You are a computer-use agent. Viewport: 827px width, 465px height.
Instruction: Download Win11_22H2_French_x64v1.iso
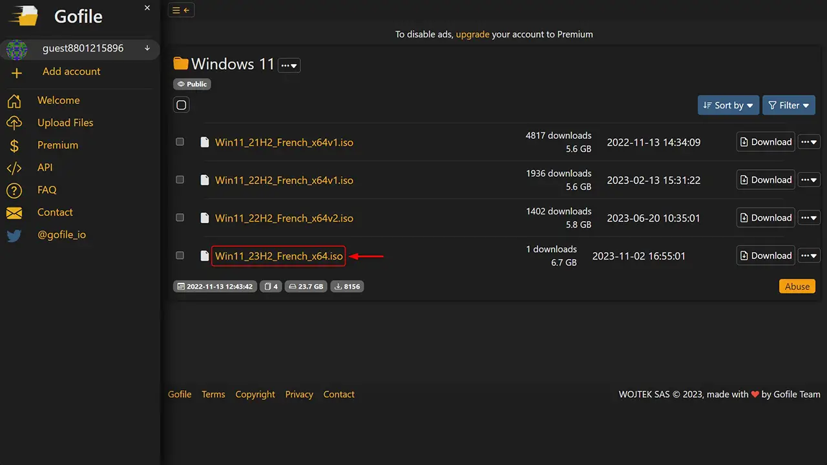[x=766, y=180]
